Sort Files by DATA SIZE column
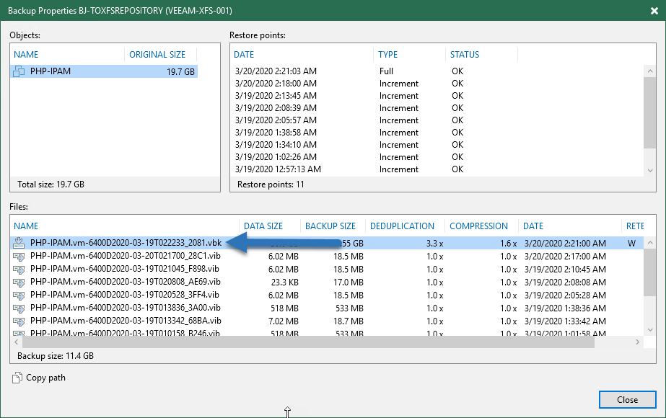This screenshot has width=666, height=418. (263, 226)
